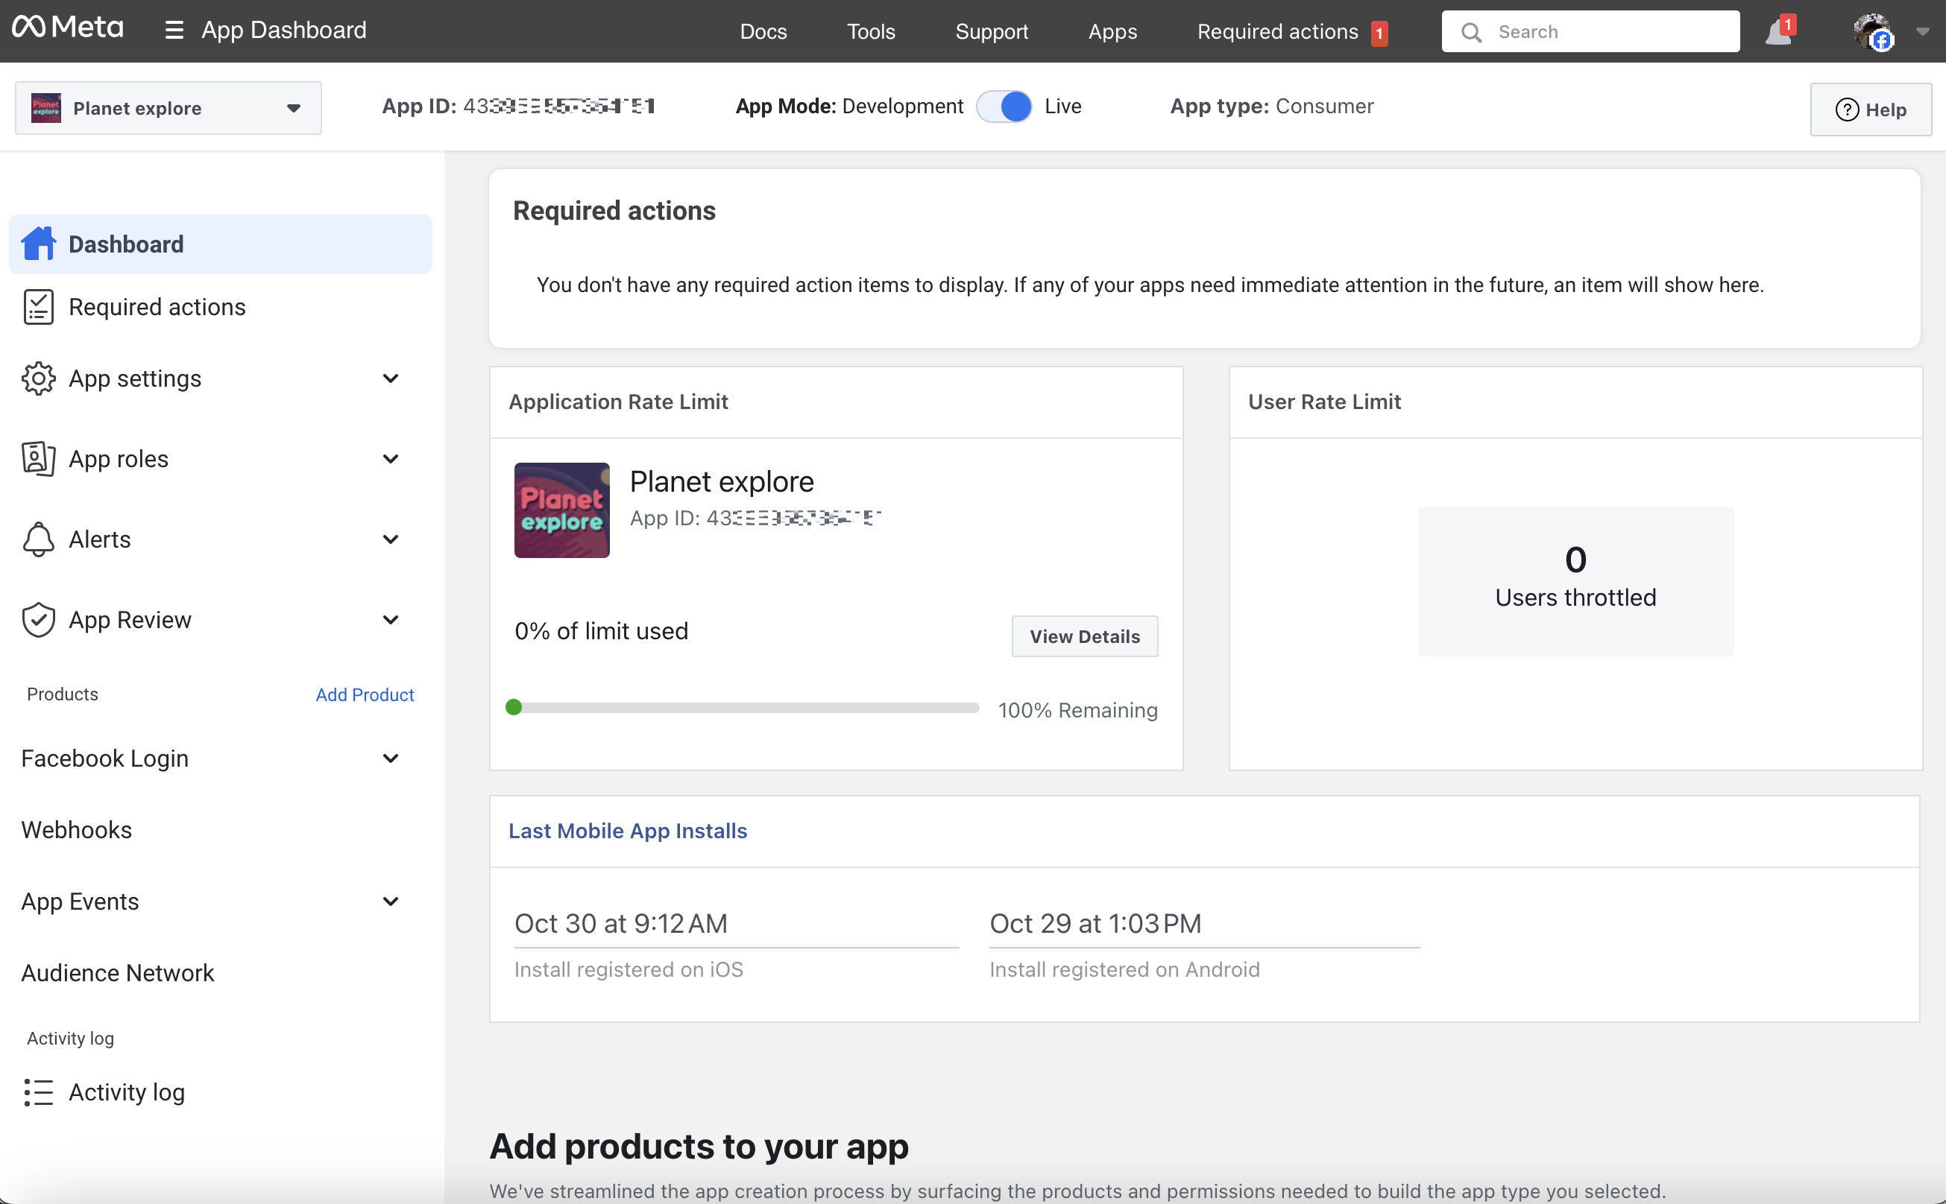Click the App Review shield icon
Screen dimensions: 1946x1204
38,620
